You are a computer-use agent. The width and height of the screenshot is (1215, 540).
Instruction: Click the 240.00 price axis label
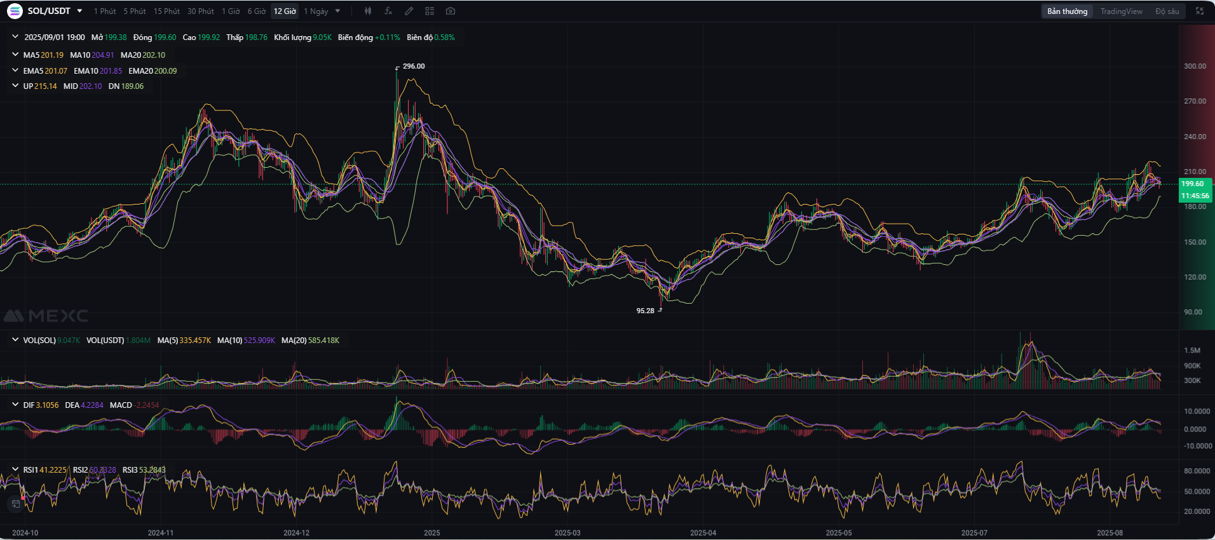1195,137
